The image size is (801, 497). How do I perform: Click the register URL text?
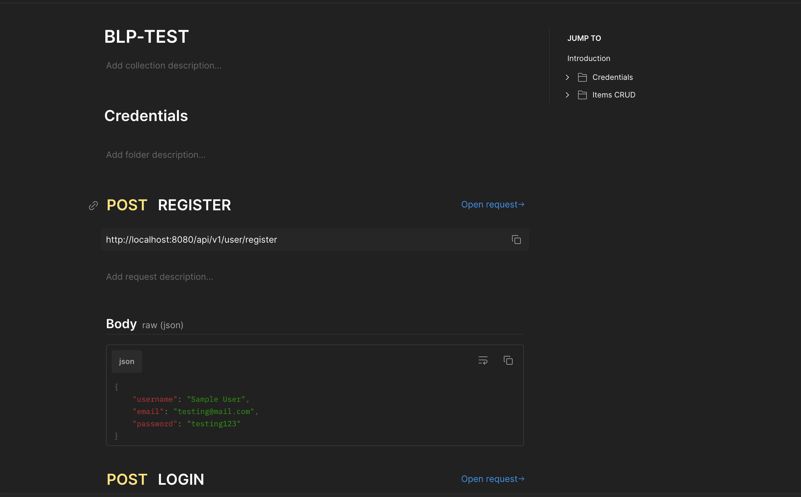tap(192, 240)
